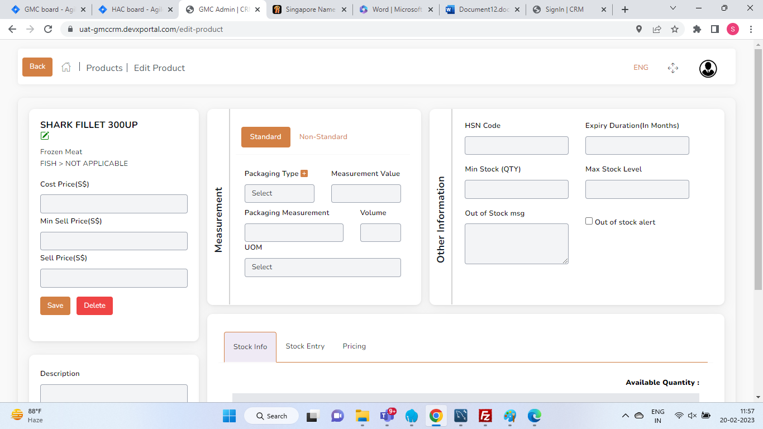Open the Packaging Type select dropdown
Screen dimensions: 763x429
tap(279, 193)
